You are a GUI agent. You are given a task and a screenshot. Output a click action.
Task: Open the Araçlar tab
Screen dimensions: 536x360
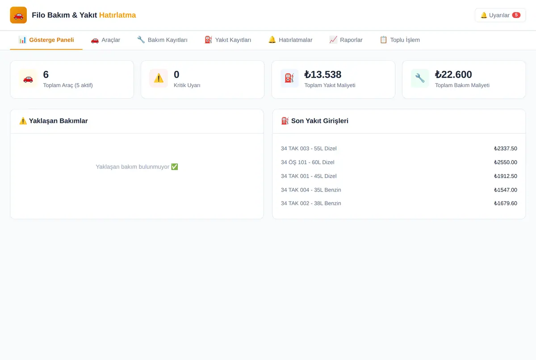[x=105, y=40]
